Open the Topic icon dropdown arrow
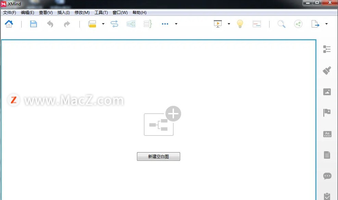 tap(103, 24)
